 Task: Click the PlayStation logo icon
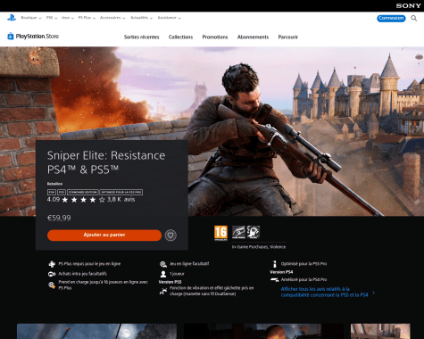(x=12, y=18)
